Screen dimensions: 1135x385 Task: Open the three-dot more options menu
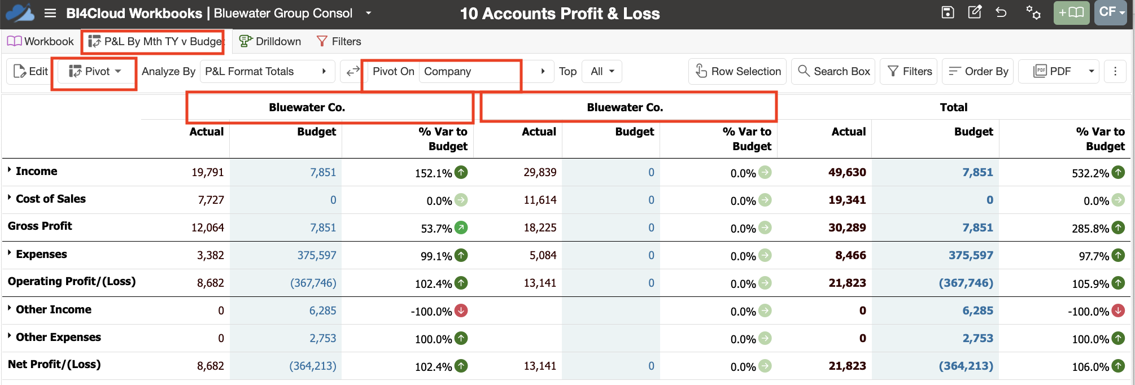pyautogui.click(x=1115, y=71)
